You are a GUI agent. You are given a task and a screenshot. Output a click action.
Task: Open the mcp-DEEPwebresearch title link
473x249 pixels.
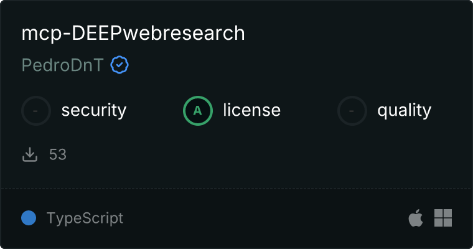pyautogui.click(x=133, y=34)
